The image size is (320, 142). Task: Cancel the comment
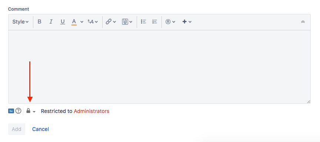(40, 129)
